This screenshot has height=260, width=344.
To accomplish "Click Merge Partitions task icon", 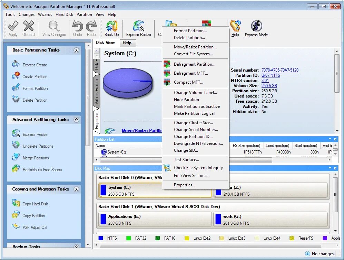I will pos(16,157).
